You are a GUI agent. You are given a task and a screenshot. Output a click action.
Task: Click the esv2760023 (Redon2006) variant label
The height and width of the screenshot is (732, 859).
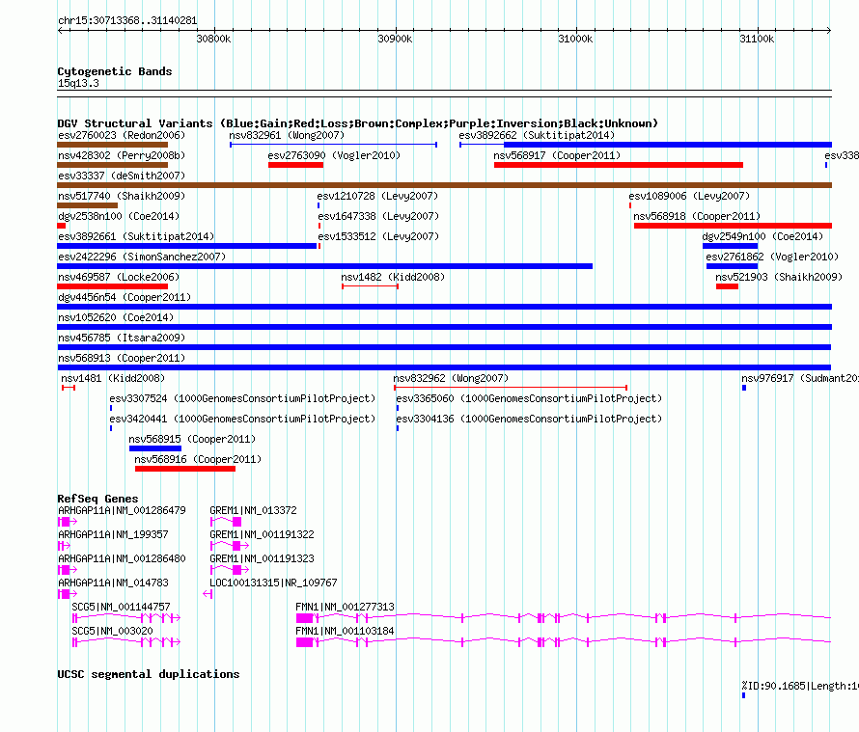click(x=122, y=135)
